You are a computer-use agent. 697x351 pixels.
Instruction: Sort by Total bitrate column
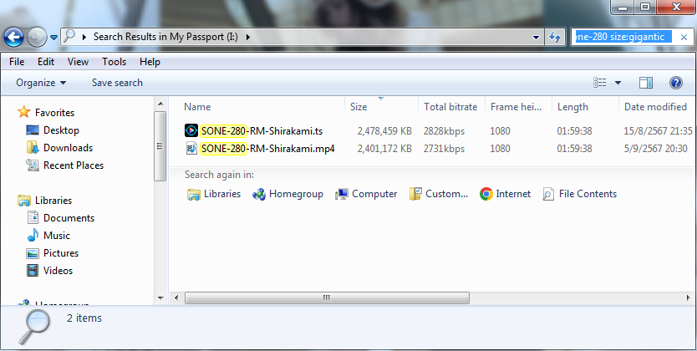coord(451,107)
